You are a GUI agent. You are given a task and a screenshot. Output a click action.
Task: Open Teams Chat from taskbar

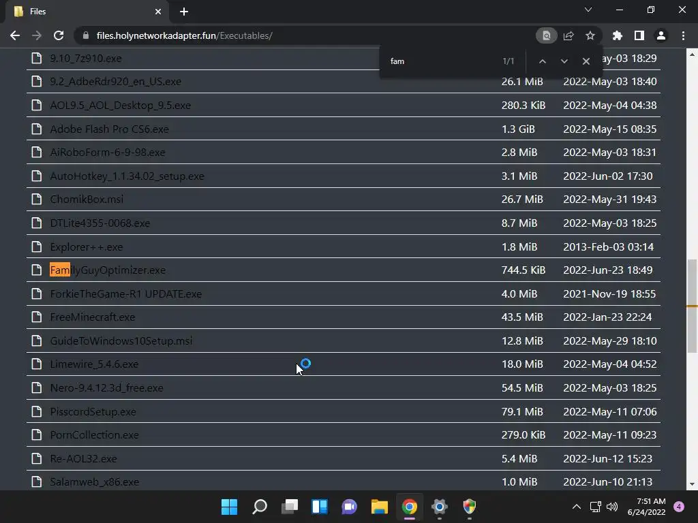coord(350,507)
